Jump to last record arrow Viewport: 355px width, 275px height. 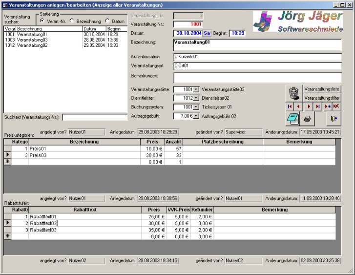[318, 106]
